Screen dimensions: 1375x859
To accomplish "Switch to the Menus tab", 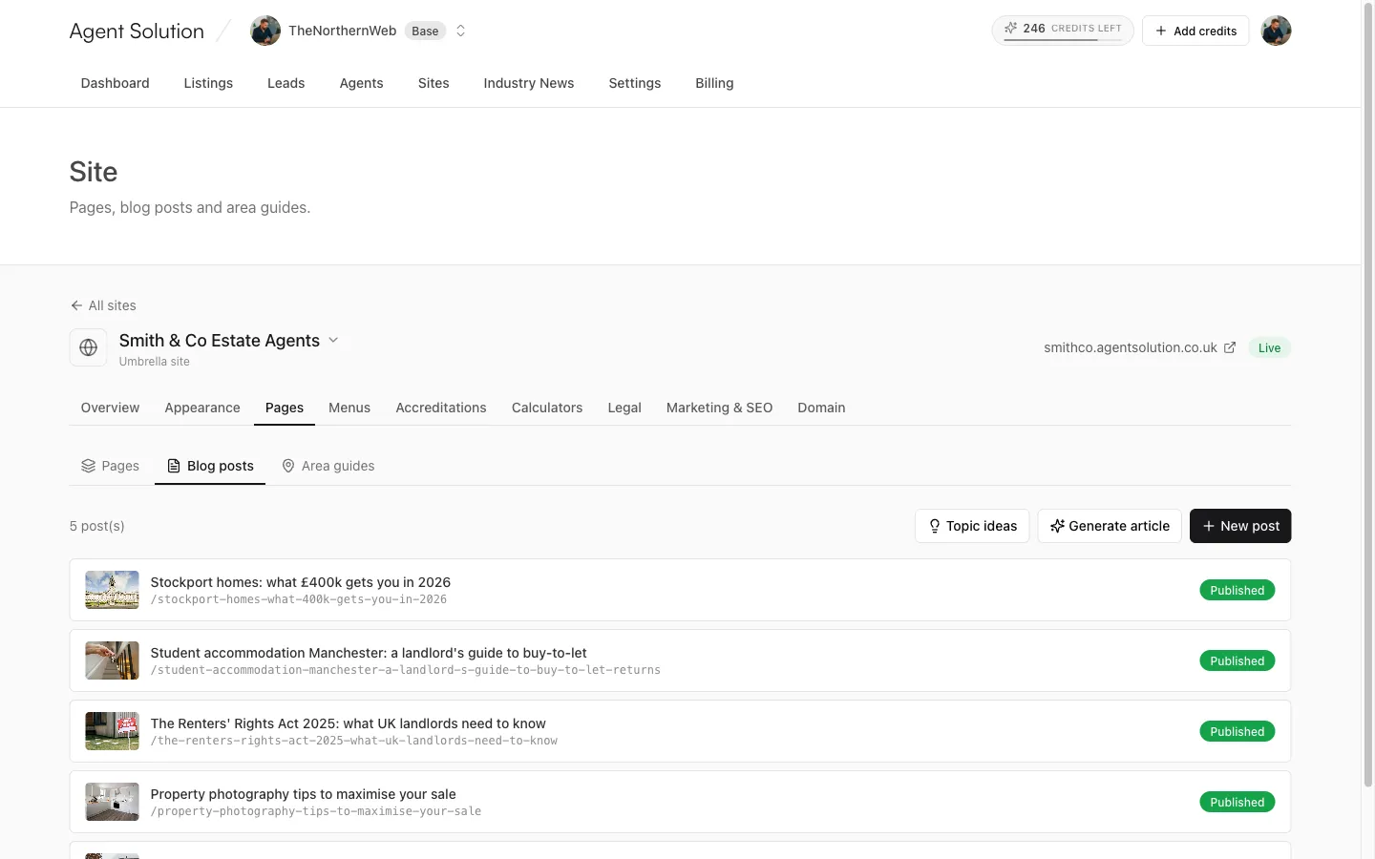I will [349, 408].
